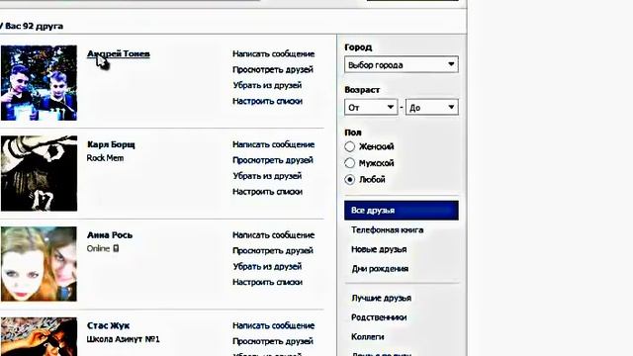Open Лучшие друзья list
The image size is (633, 356).
click(381, 298)
